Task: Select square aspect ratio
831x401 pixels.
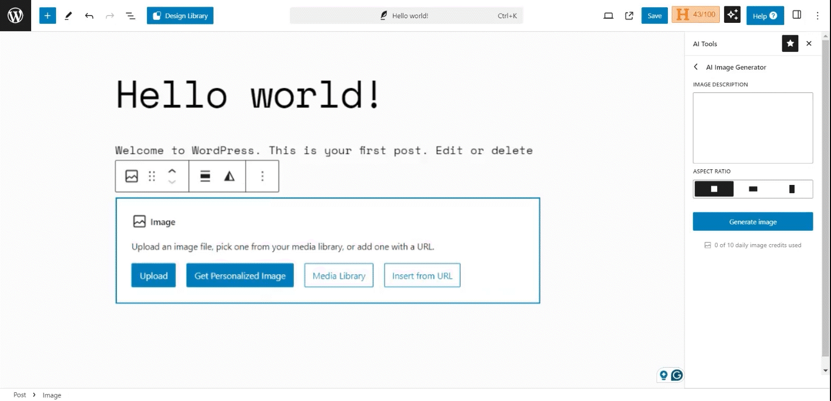Action: 714,189
